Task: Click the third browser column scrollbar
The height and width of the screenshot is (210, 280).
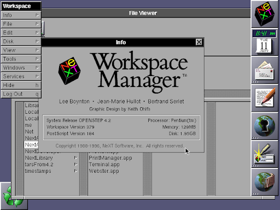Action: 147,174
